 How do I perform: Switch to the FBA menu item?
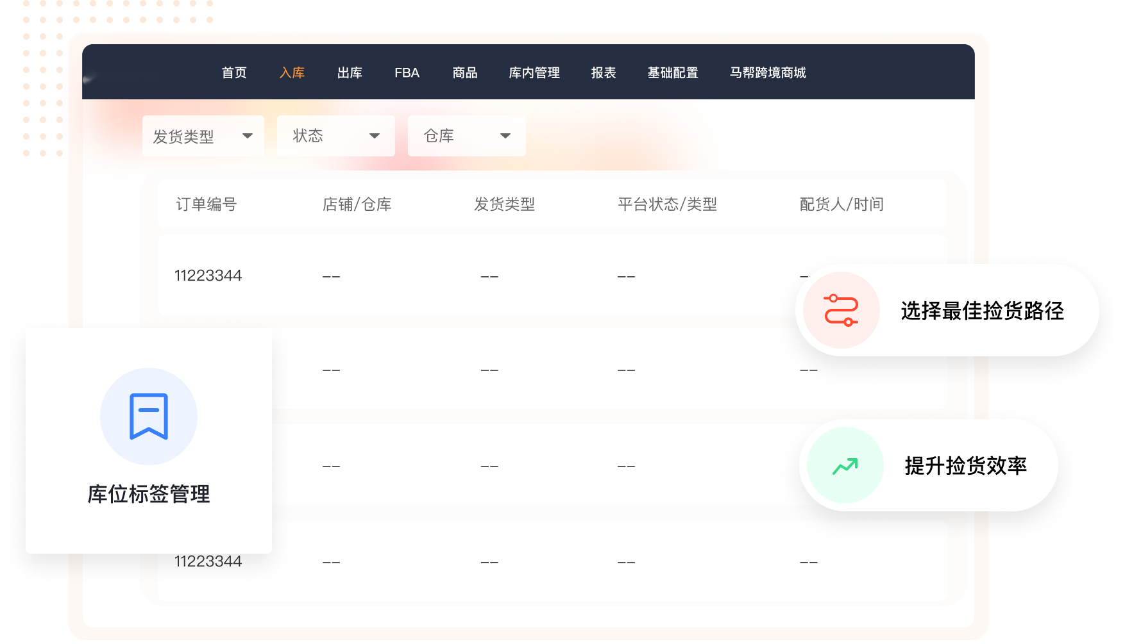tap(407, 73)
